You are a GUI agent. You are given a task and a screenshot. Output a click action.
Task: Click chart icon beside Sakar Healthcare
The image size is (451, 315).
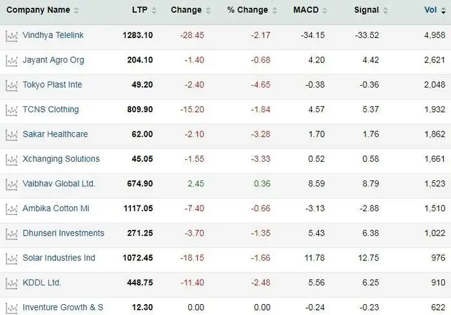[x=11, y=135]
